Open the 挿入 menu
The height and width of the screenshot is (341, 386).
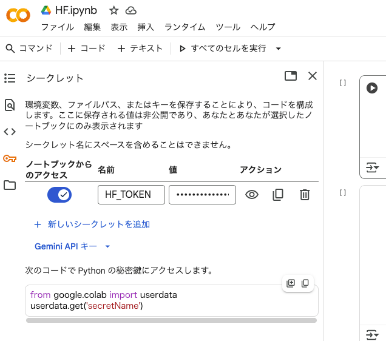click(146, 27)
